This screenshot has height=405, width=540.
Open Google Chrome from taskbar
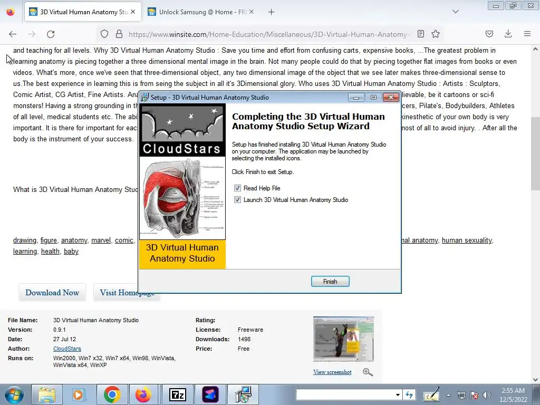(x=112, y=394)
